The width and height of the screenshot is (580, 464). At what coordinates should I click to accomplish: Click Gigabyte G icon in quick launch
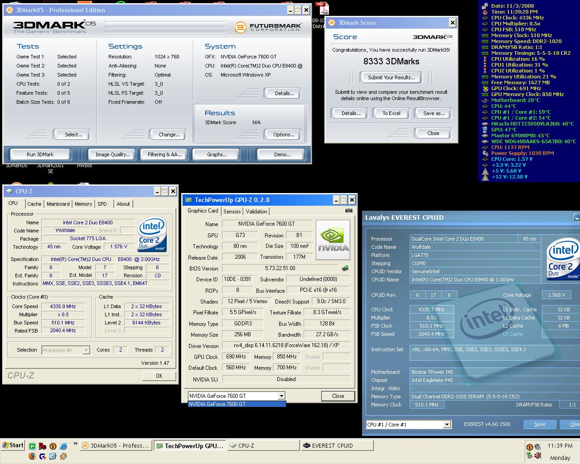coord(43,456)
